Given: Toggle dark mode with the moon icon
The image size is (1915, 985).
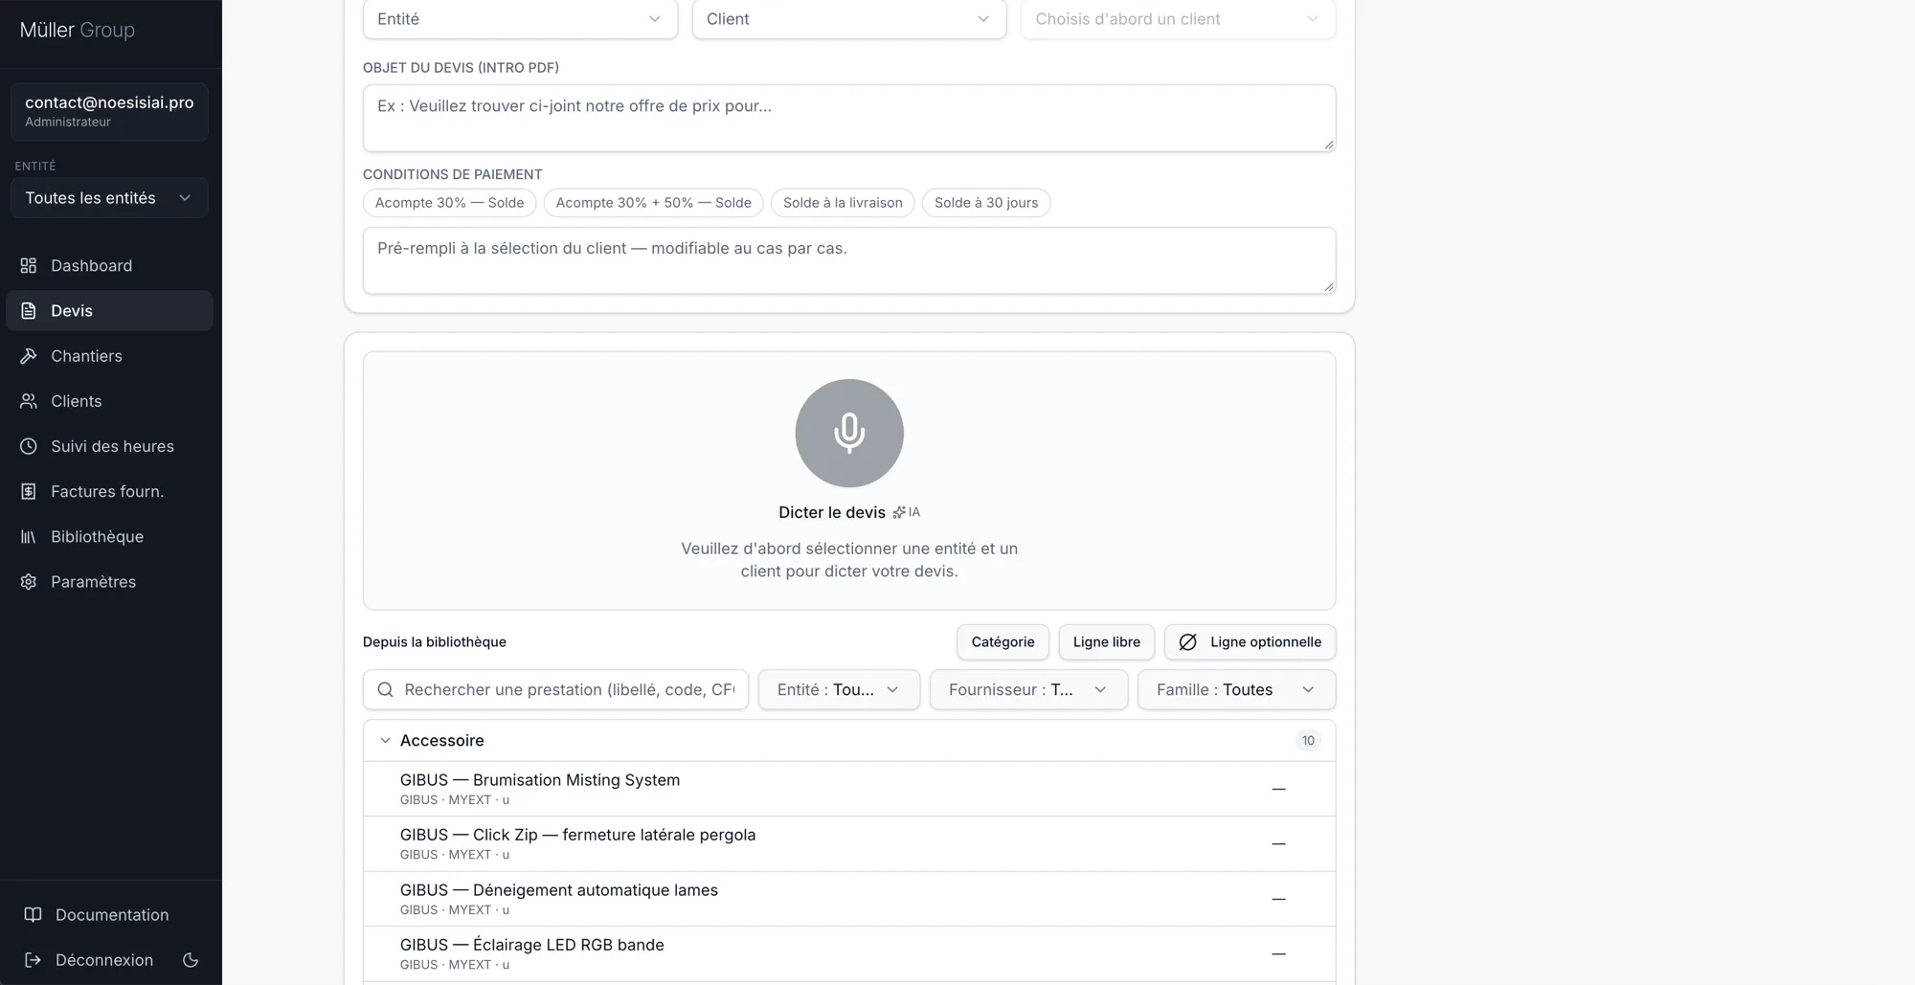Looking at the screenshot, I should tap(191, 959).
